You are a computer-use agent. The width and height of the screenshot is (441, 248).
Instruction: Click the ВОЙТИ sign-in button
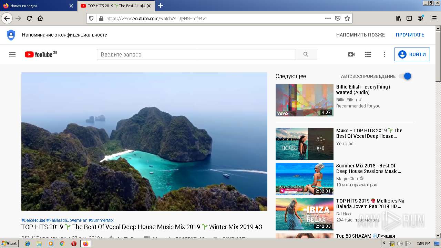tap(412, 54)
